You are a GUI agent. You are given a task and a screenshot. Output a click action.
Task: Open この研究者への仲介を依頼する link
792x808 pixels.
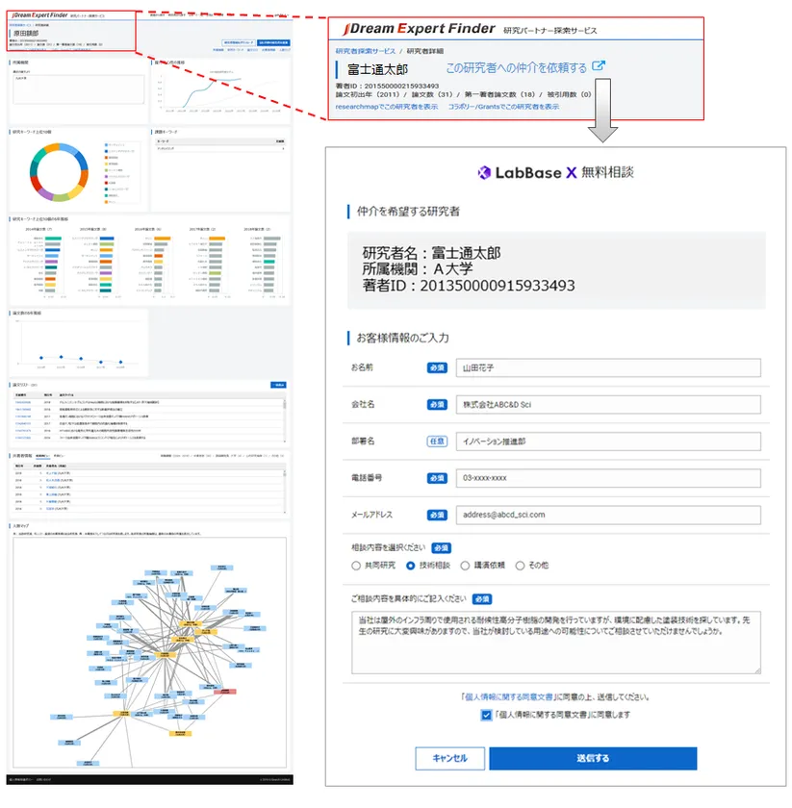pyautogui.click(x=516, y=67)
